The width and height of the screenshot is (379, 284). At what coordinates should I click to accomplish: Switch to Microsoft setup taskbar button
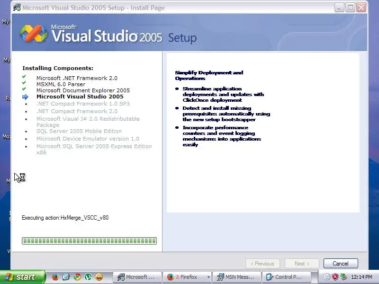point(137,277)
